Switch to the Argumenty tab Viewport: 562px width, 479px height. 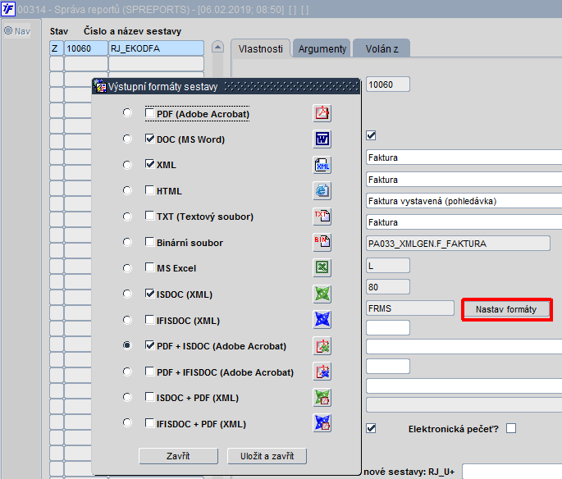[322, 48]
